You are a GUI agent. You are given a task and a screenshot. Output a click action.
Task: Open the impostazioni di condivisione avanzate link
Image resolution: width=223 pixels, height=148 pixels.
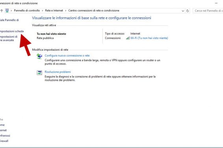point(9,38)
